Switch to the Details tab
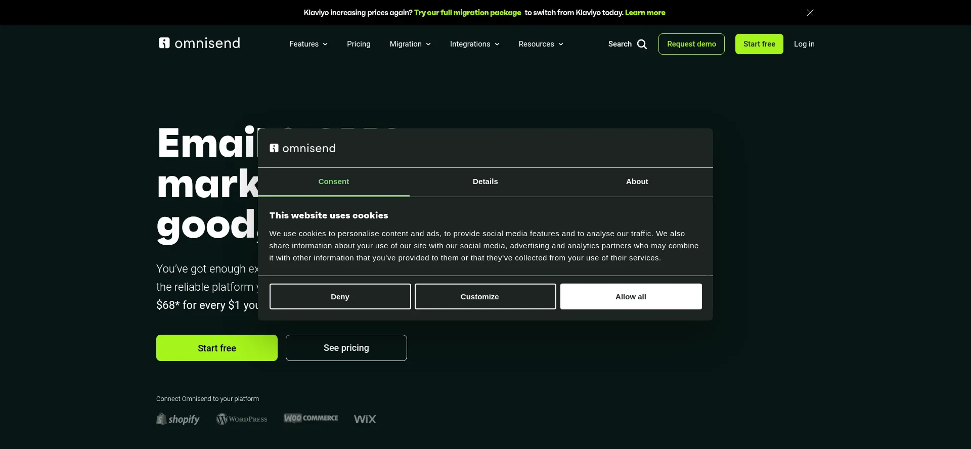 click(485, 182)
